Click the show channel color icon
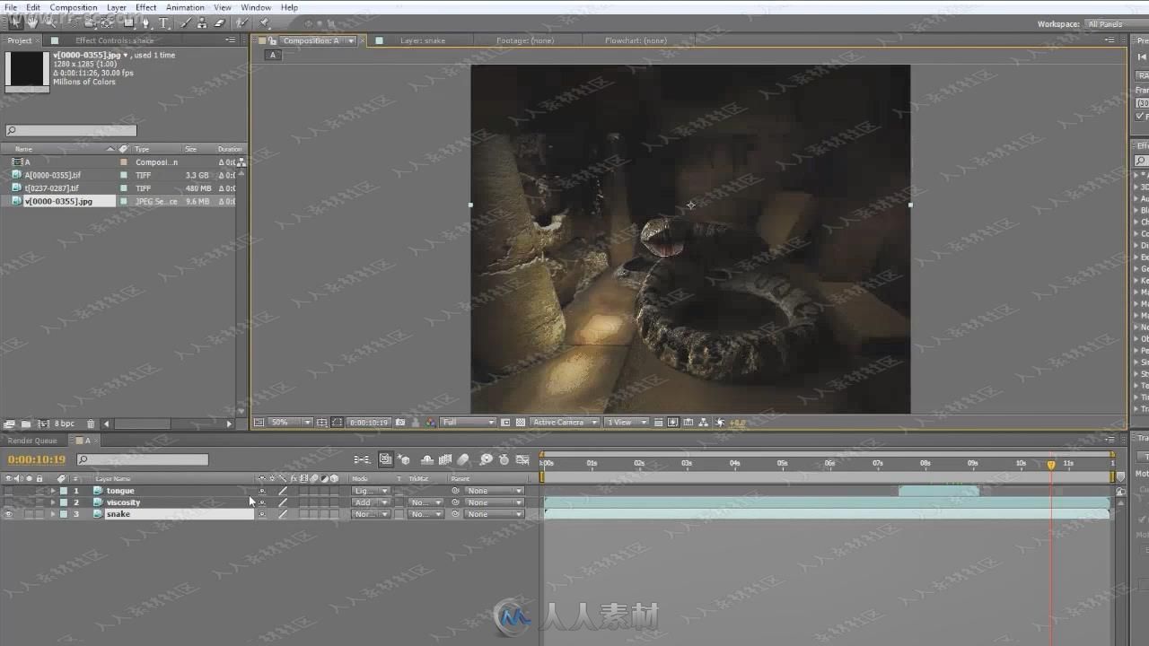Viewport: 1149px width, 646px height. point(430,423)
